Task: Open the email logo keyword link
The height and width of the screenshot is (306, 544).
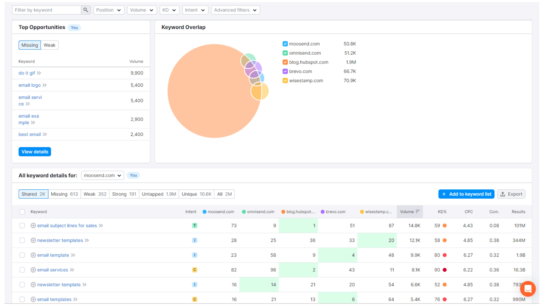Action: coord(30,85)
